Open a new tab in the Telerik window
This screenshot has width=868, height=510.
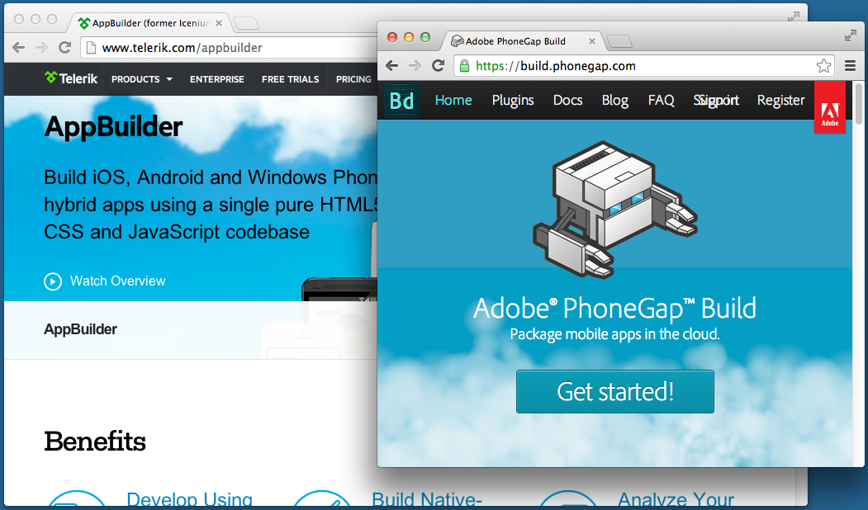coord(246,23)
